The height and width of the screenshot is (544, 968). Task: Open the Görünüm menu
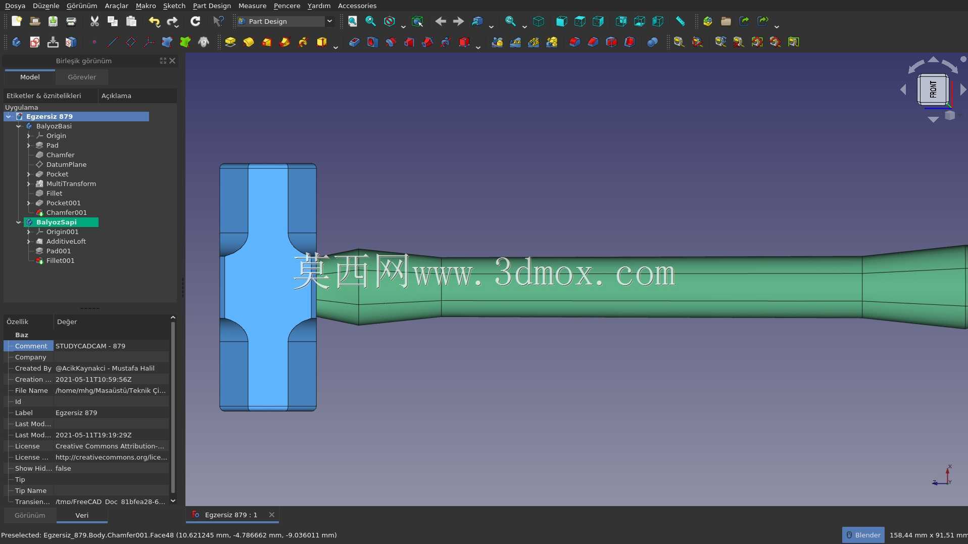coord(82,6)
